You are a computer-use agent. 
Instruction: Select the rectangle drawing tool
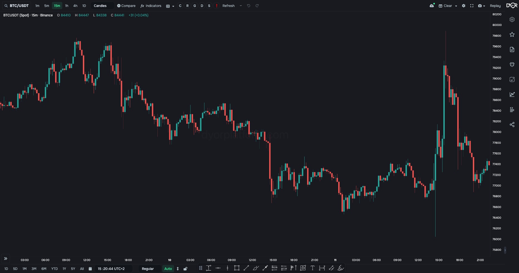(237, 268)
